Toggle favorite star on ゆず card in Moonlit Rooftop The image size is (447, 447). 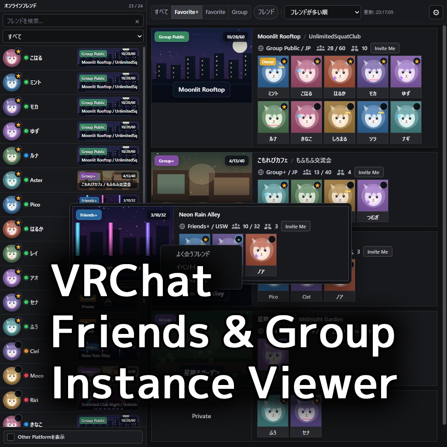pyautogui.click(x=417, y=61)
